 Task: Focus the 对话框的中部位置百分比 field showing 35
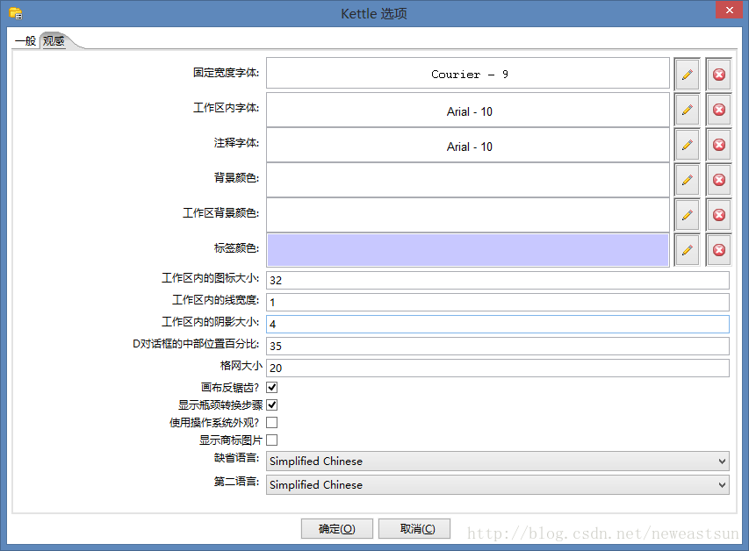pyautogui.click(x=497, y=347)
